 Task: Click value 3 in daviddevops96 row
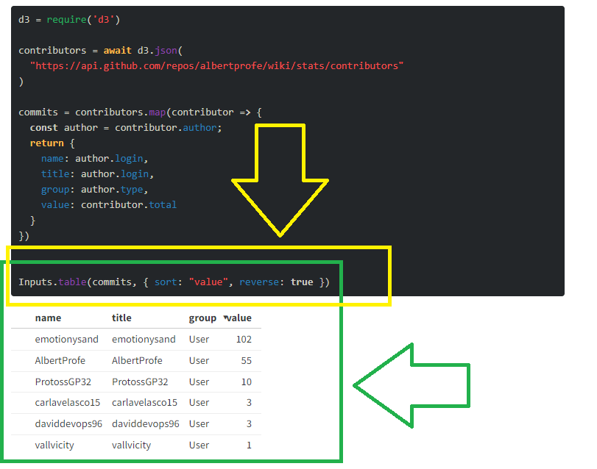[x=249, y=423]
